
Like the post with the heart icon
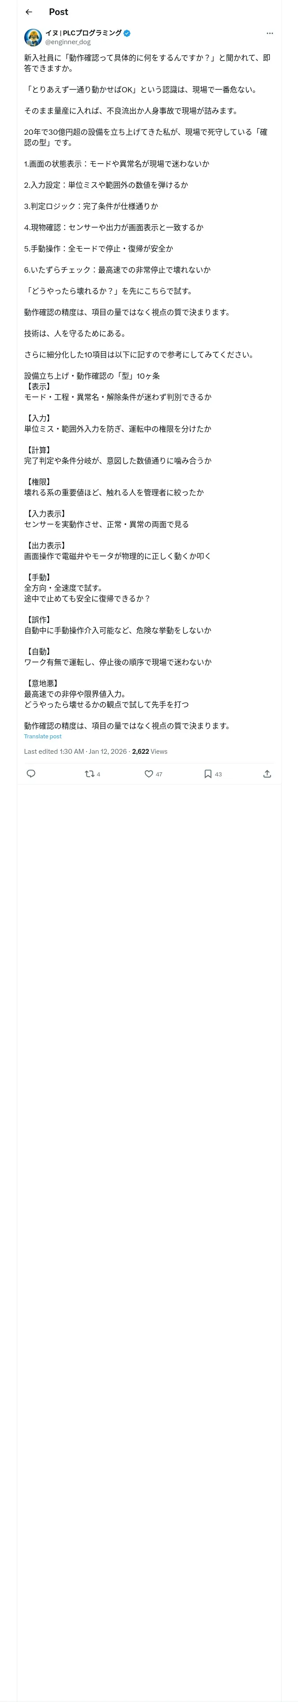[149, 774]
